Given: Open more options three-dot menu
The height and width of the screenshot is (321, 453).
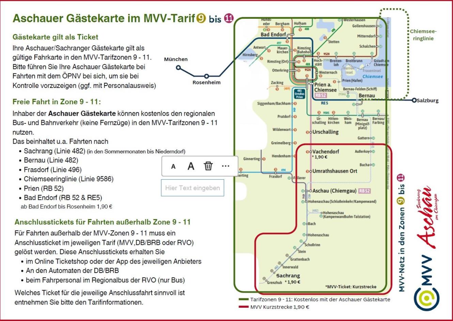Looking at the screenshot, I should pos(225,166).
